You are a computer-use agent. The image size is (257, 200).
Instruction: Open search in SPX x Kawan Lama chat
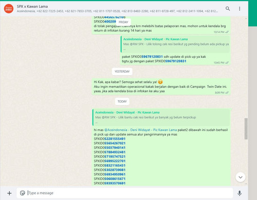point(228,9)
